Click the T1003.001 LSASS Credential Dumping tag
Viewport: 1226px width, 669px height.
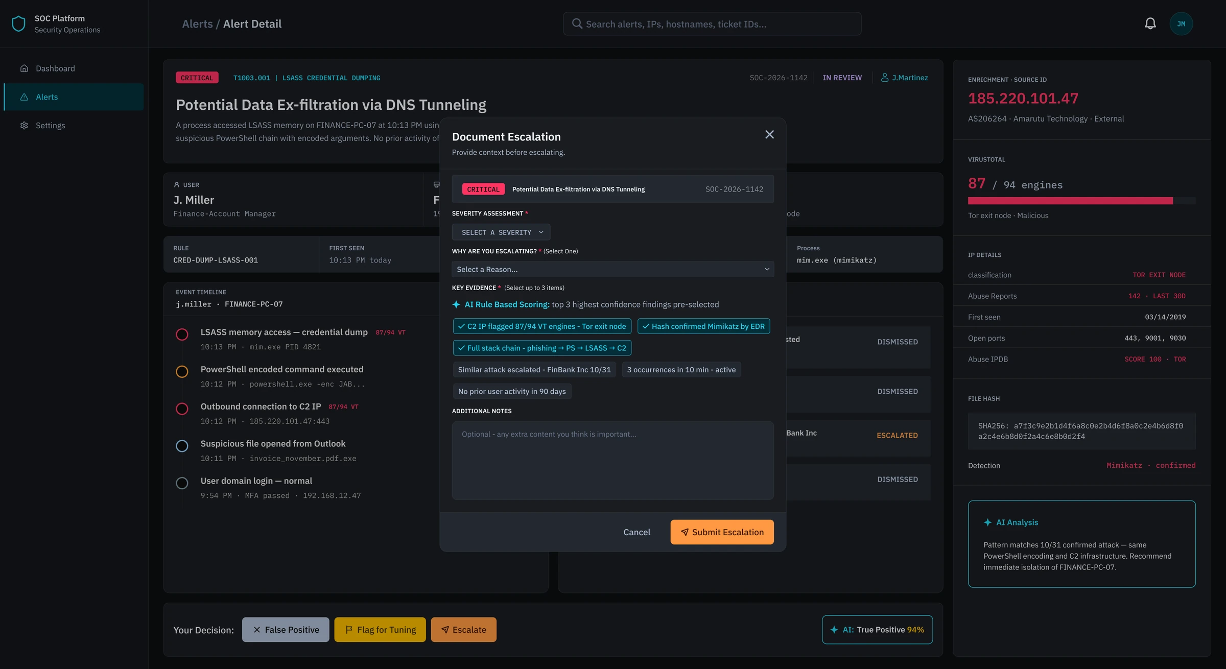(x=306, y=78)
